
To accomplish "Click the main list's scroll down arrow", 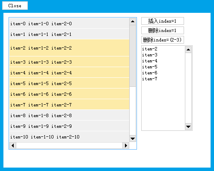I will pos(133,139).
